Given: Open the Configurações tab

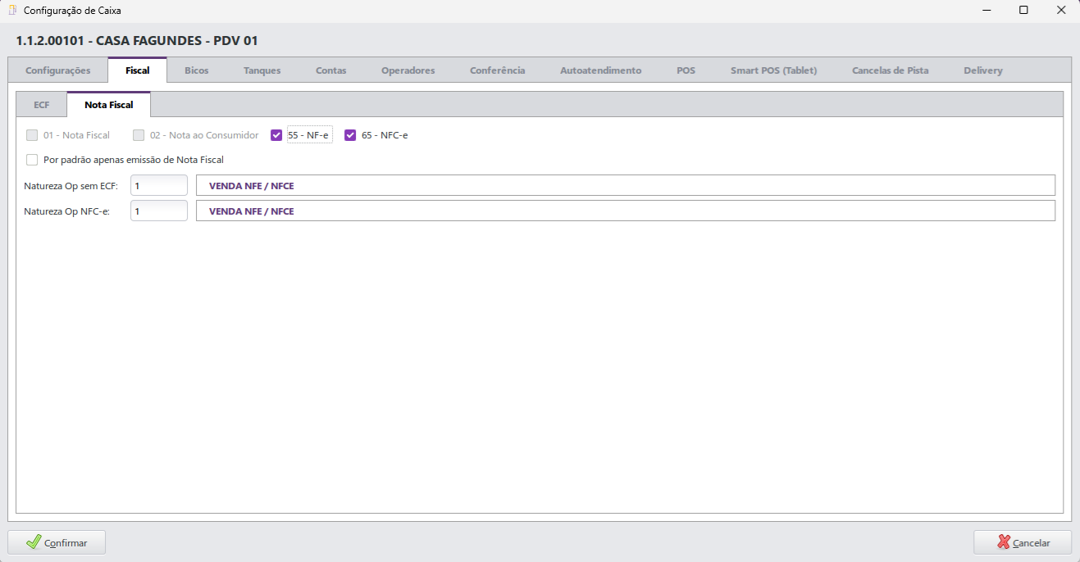Looking at the screenshot, I should (58, 70).
